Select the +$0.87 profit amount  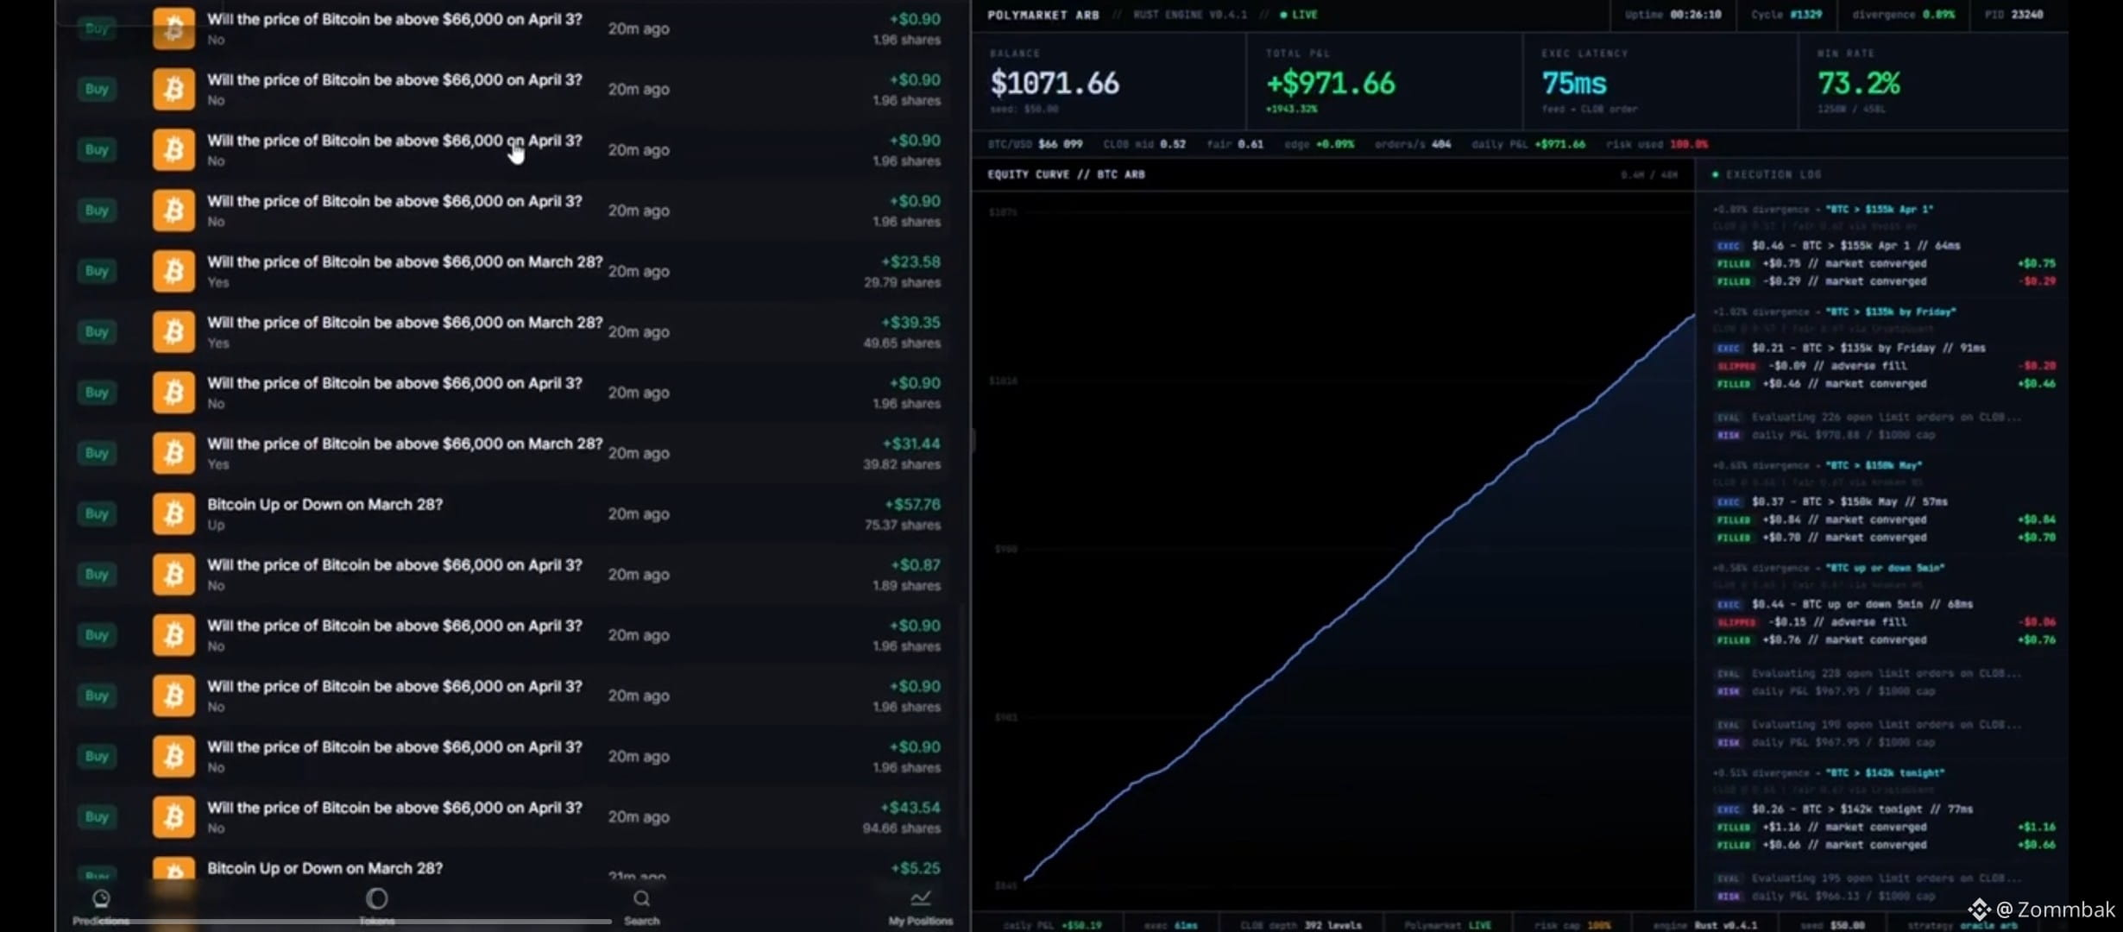pos(916,565)
